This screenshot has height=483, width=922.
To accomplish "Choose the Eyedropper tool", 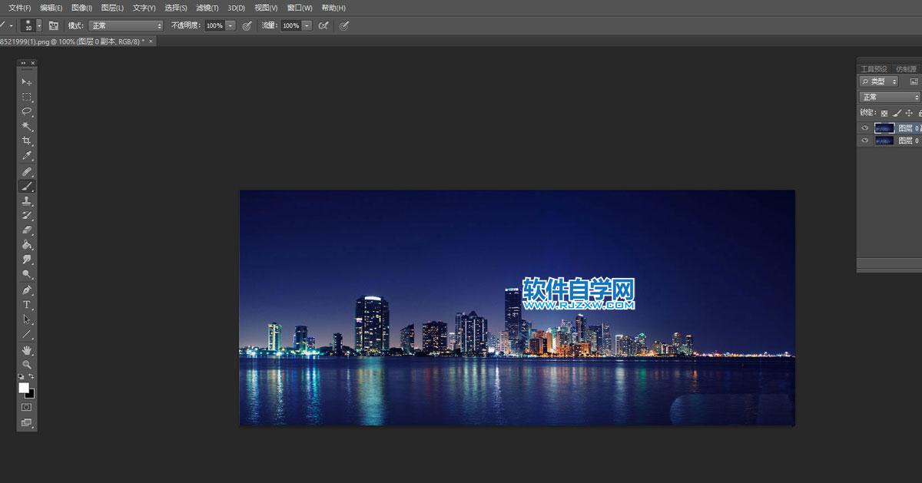I will coord(27,156).
